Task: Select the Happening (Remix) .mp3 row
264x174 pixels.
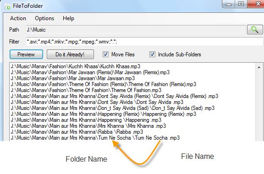Action: tap(104, 114)
